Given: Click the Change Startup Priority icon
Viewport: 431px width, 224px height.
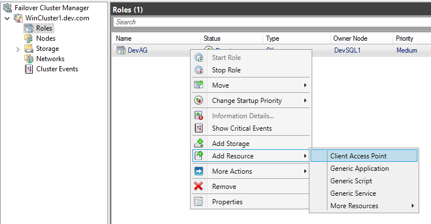Looking at the screenshot, I should point(199,100).
